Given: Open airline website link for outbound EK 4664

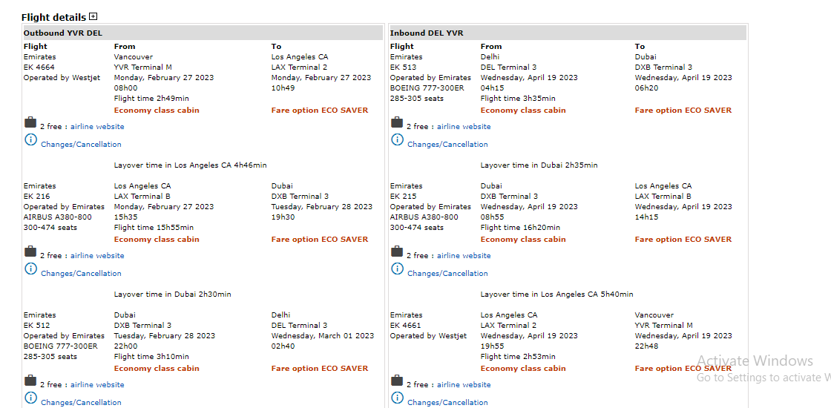Looking at the screenshot, I should 97,127.
